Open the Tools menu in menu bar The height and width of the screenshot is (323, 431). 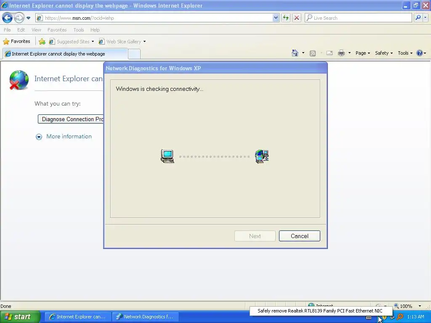coord(78,30)
